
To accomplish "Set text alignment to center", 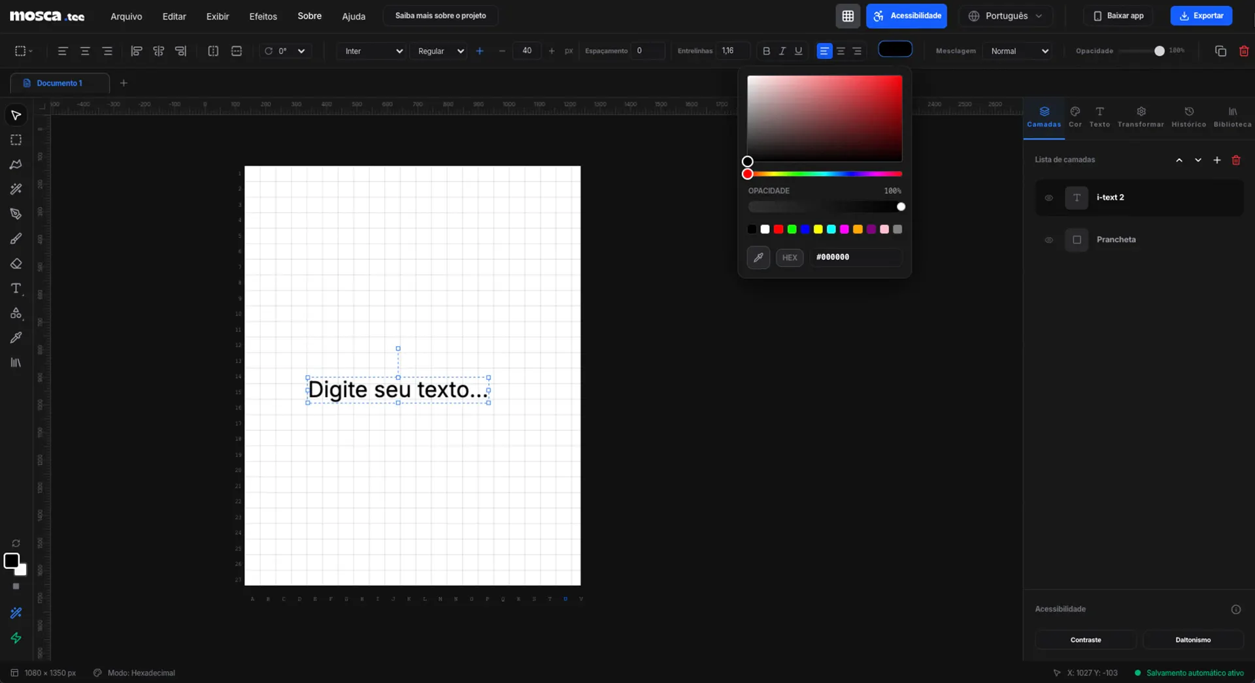I will tap(841, 51).
